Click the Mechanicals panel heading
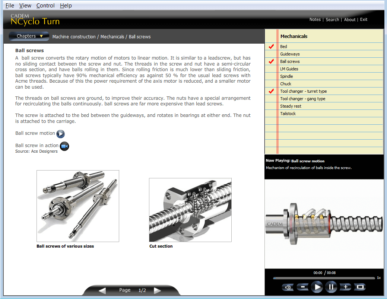 [294, 36]
